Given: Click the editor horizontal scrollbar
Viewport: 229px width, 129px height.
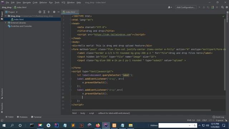Looking at the screenshot, I should click(141, 110).
